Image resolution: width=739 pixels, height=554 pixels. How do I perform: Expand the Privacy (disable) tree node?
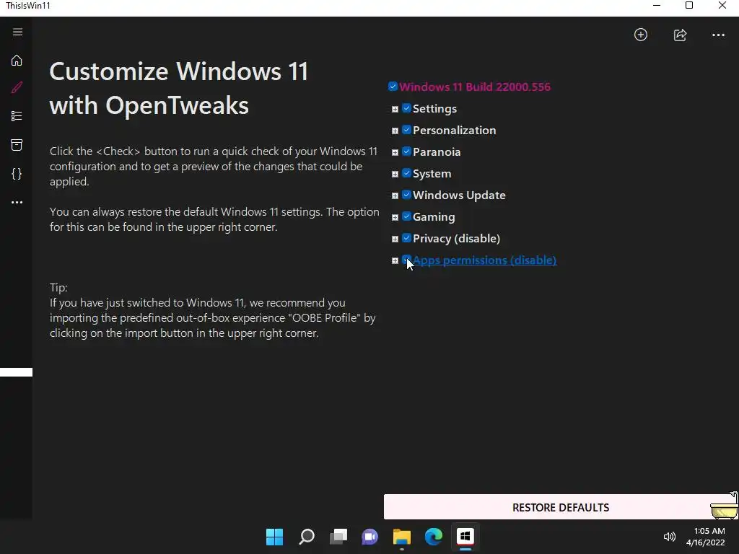coord(395,239)
